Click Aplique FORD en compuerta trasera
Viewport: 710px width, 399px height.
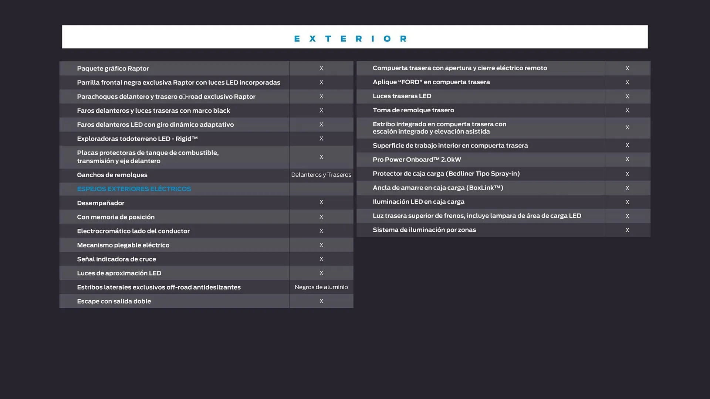point(431,82)
